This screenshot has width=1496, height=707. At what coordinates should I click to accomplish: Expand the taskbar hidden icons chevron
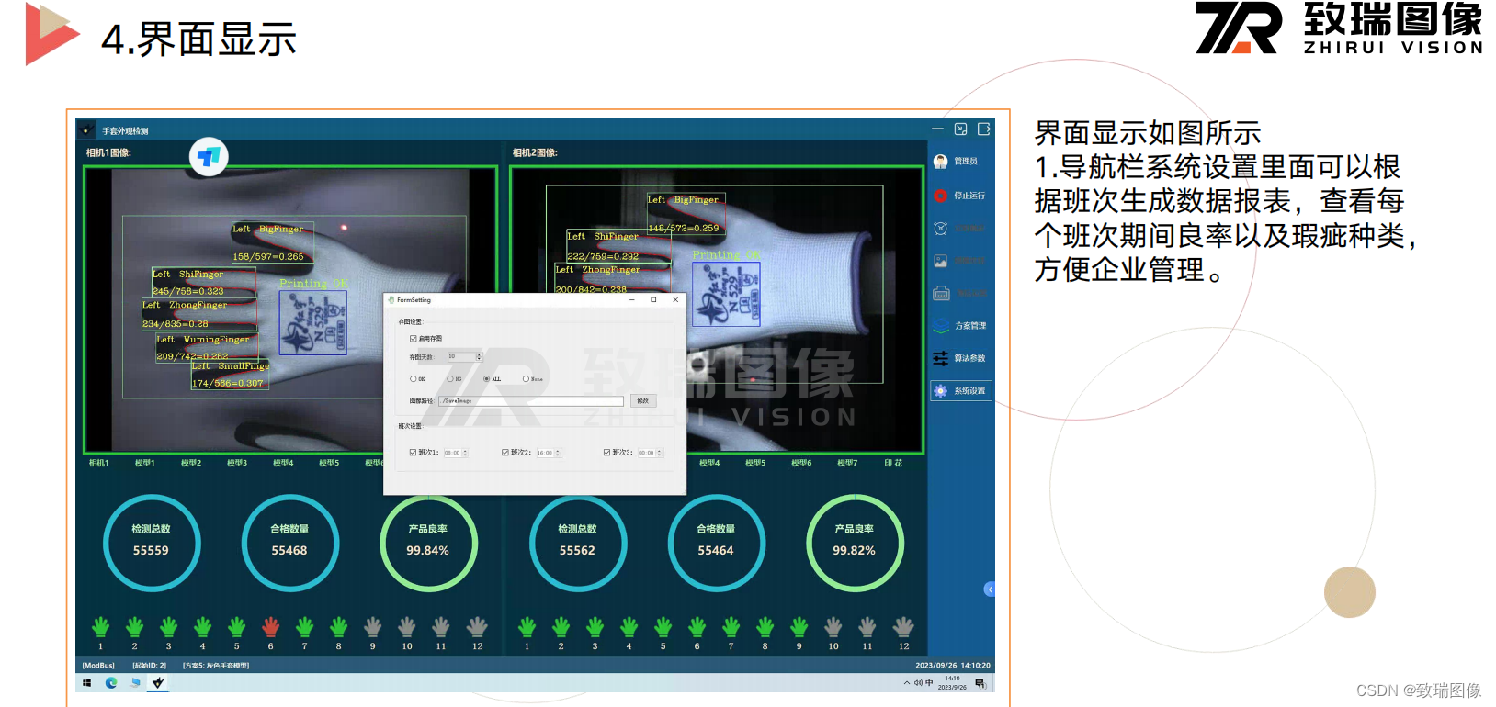point(907,683)
